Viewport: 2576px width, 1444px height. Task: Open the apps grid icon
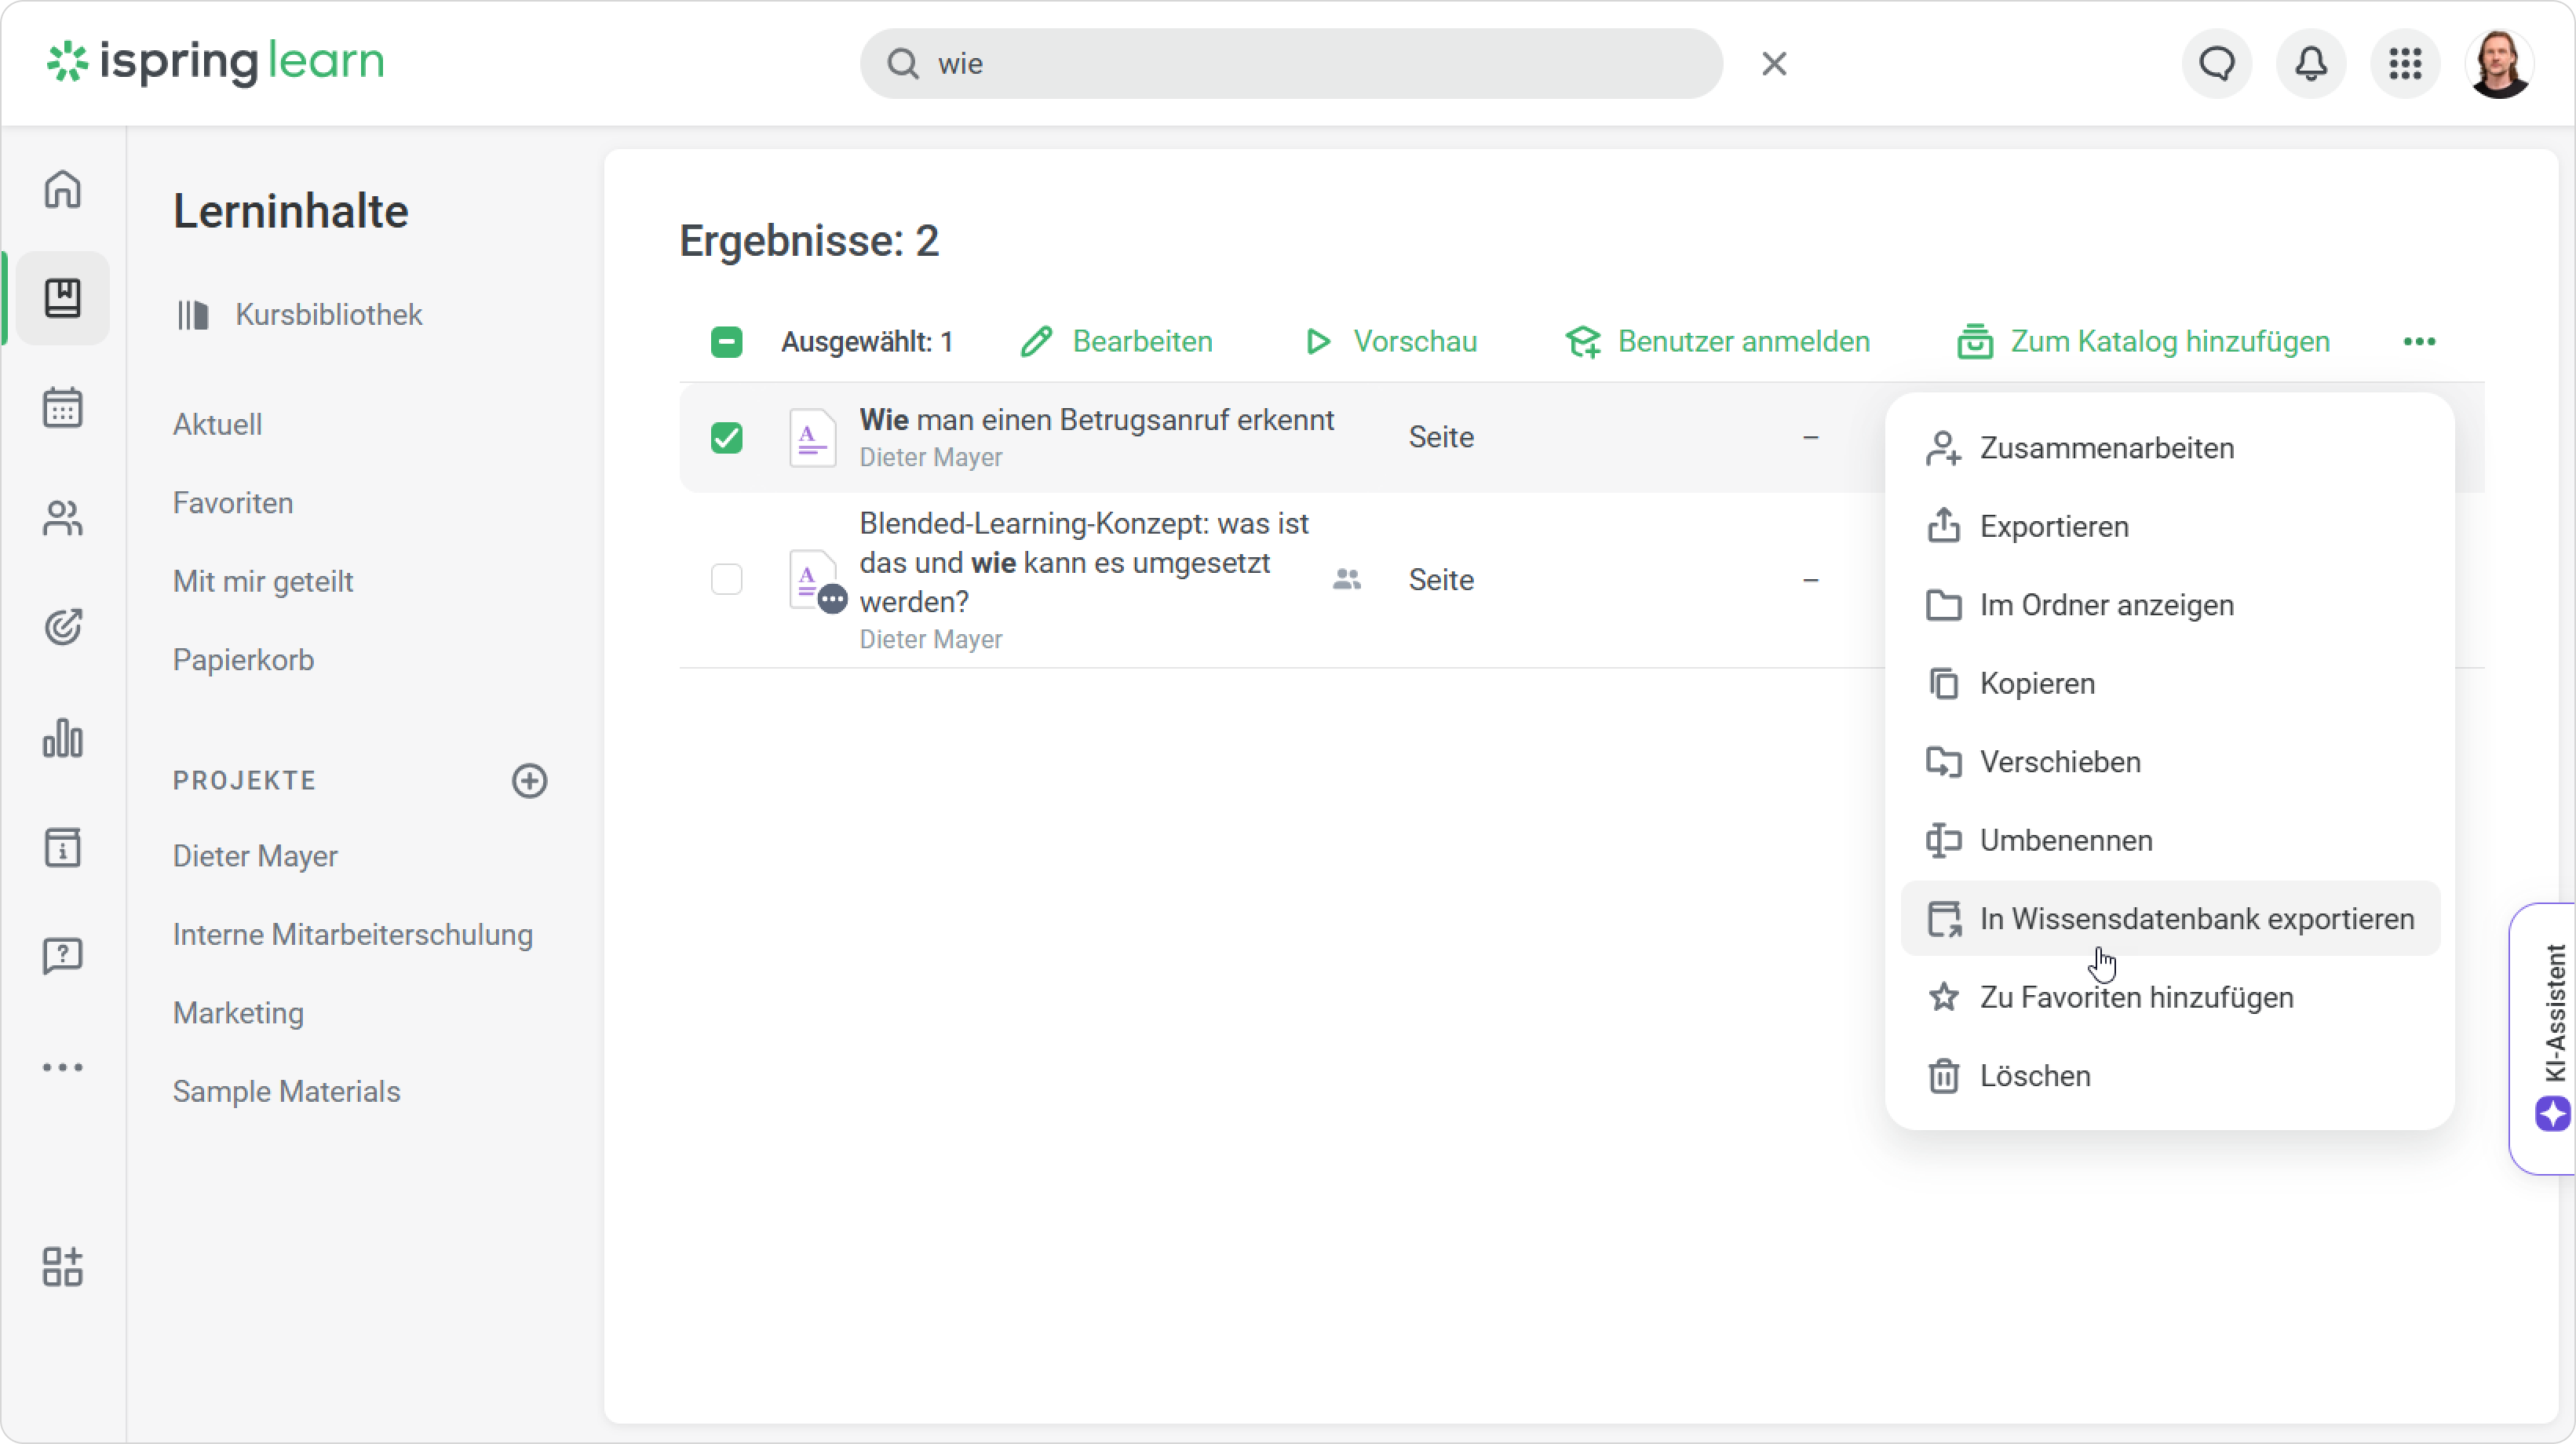[2405, 64]
